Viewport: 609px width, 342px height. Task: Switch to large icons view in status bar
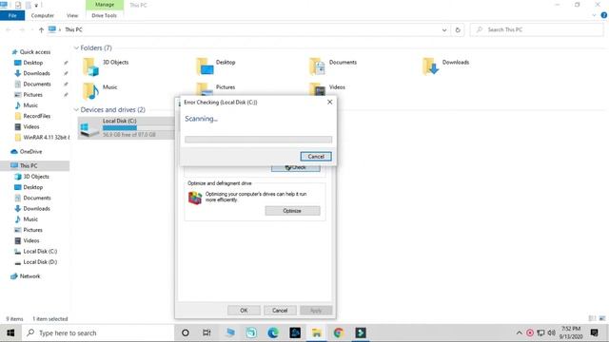[x=602, y=318]
